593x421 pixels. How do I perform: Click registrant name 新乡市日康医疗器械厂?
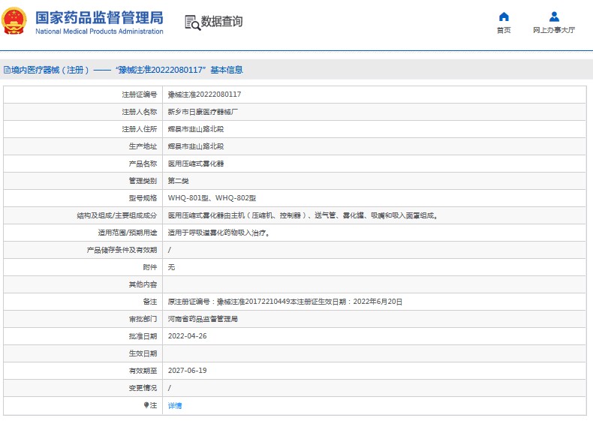pyautogui.click(x=203, y=112)
